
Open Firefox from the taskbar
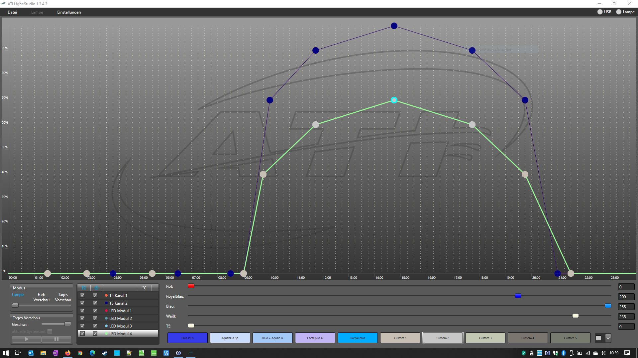[68, 353]
